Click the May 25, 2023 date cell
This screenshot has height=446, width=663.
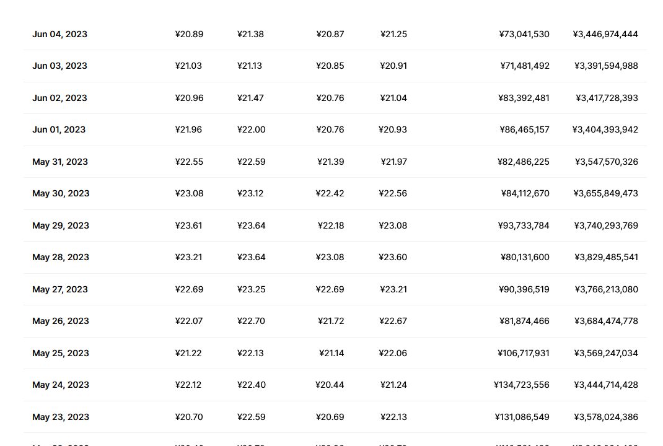(61, 353)
